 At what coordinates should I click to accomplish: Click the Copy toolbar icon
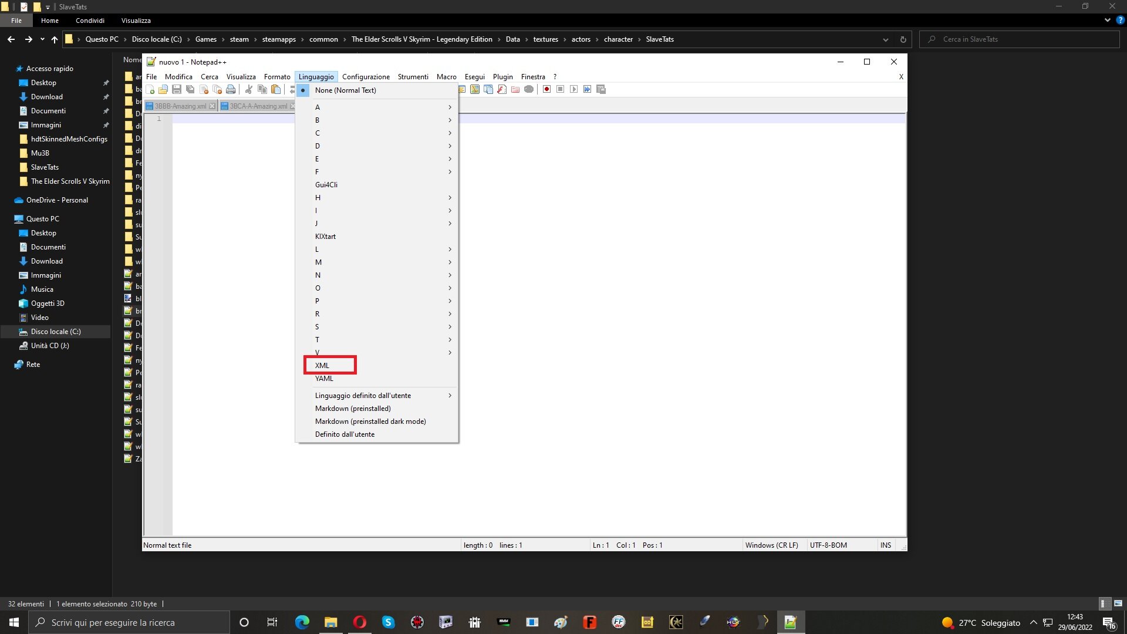pyautogui.click(x=262, y=89)
